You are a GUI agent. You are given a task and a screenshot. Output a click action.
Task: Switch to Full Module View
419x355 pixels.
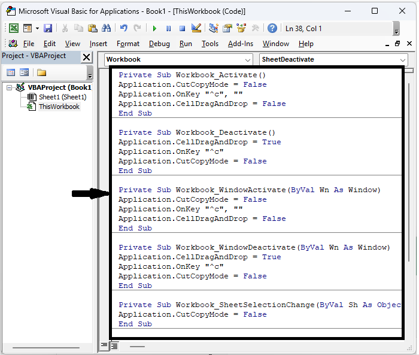coord(114,345)
